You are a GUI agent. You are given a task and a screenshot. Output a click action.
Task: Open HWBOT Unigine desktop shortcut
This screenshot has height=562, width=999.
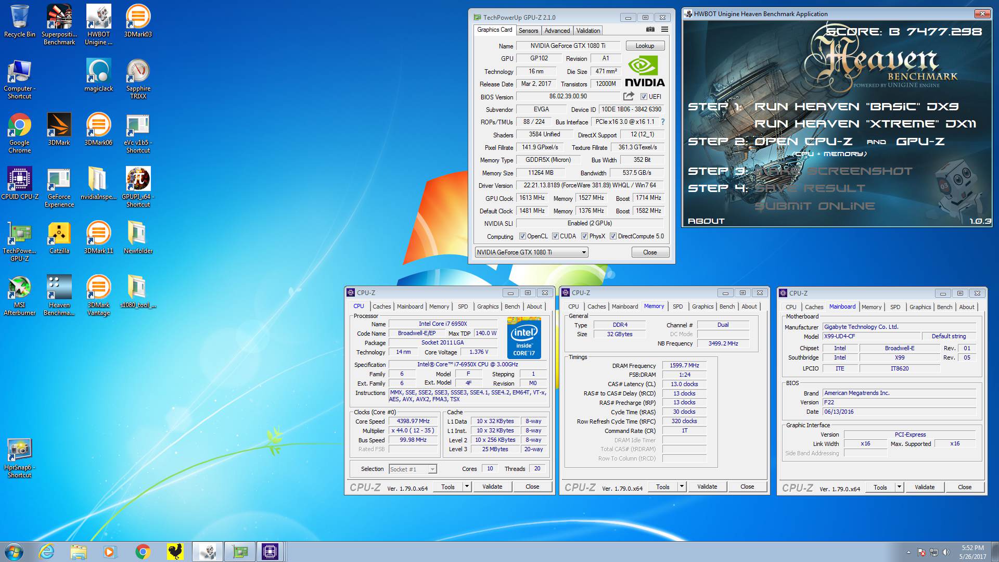(98, 25)
